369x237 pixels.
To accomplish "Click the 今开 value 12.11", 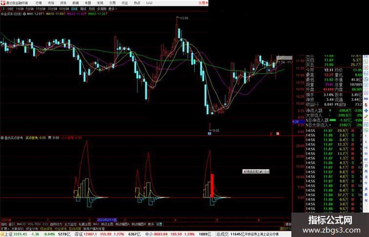I will (x=328, y=70).
